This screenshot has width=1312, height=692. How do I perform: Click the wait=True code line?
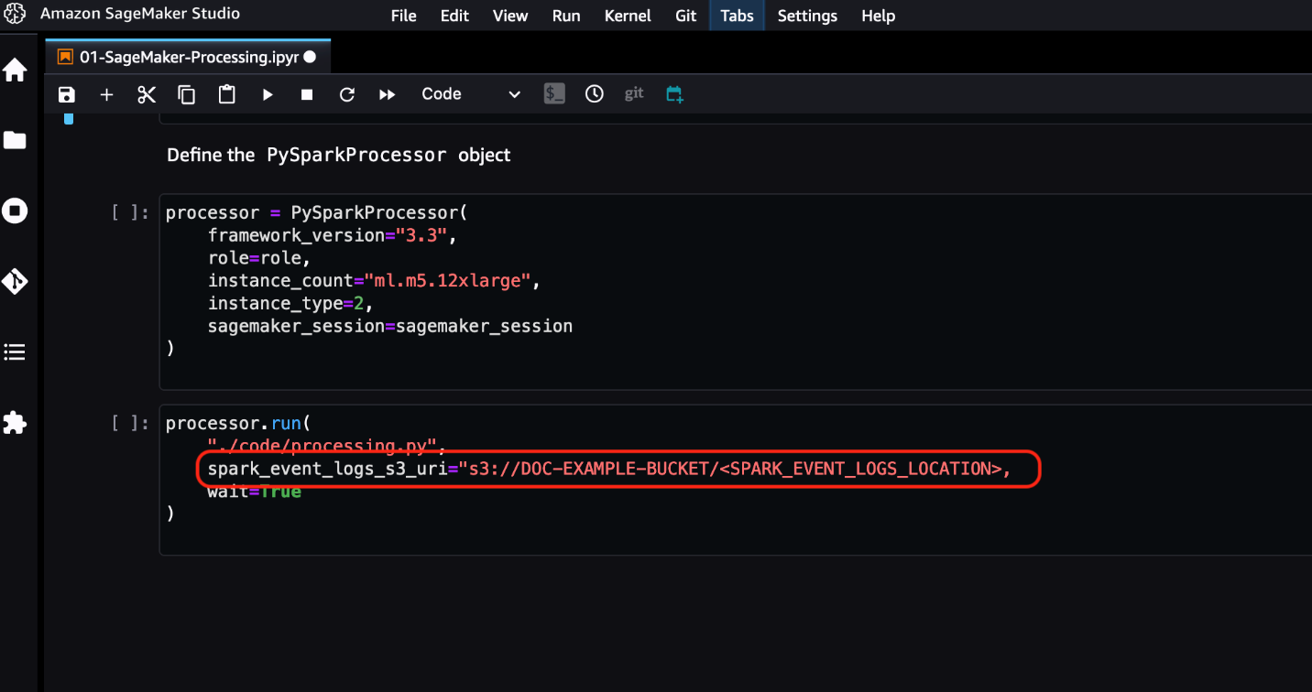255,492
